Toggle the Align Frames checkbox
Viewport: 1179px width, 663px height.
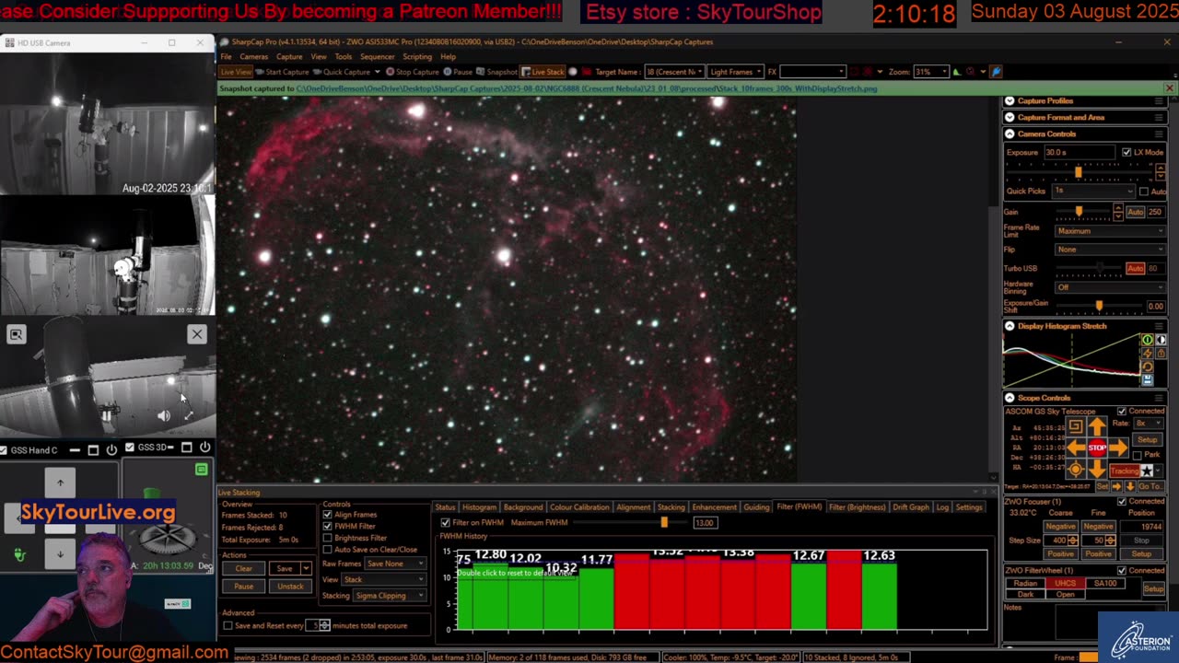(327, 516)
